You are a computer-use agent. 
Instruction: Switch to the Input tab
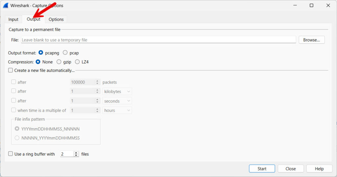[13, 19]
